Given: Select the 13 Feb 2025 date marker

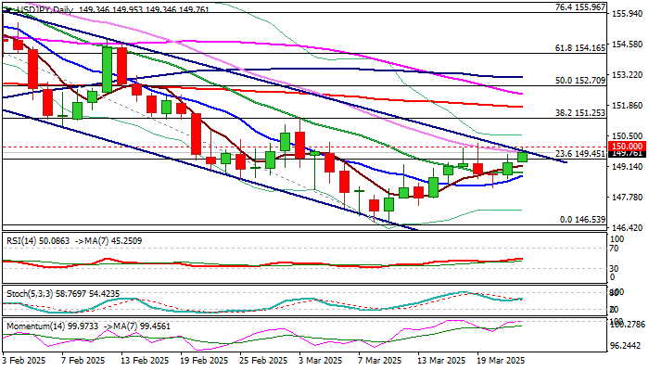Looking at the screenshot, I should tap(147, 360).
